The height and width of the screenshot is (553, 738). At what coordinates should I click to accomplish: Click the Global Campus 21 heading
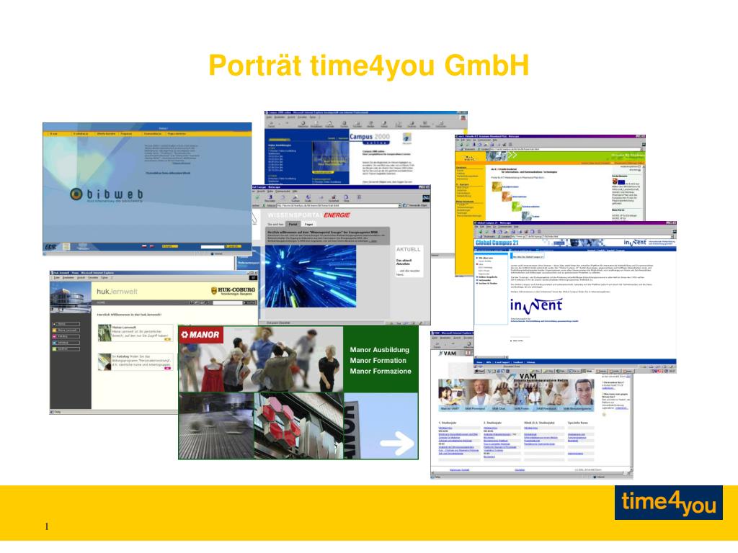click(497, 243)
